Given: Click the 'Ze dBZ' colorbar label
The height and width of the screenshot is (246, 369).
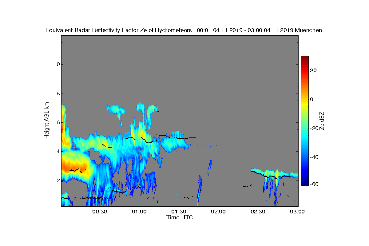Looking at the screenshot, I should (x=322, y=121).
